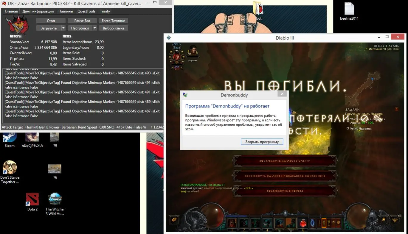Viewport: 408px width, 234px height.
Task: Open the Dota 2 desktop shortcut
Action: [32, 199]
